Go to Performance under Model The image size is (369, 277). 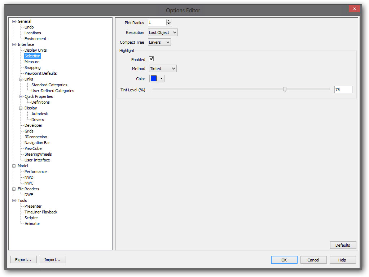[35, 172]
